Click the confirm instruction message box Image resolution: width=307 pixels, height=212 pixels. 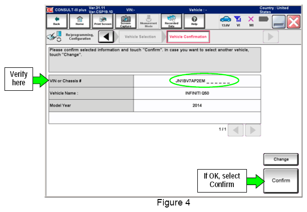pos(155,60)
